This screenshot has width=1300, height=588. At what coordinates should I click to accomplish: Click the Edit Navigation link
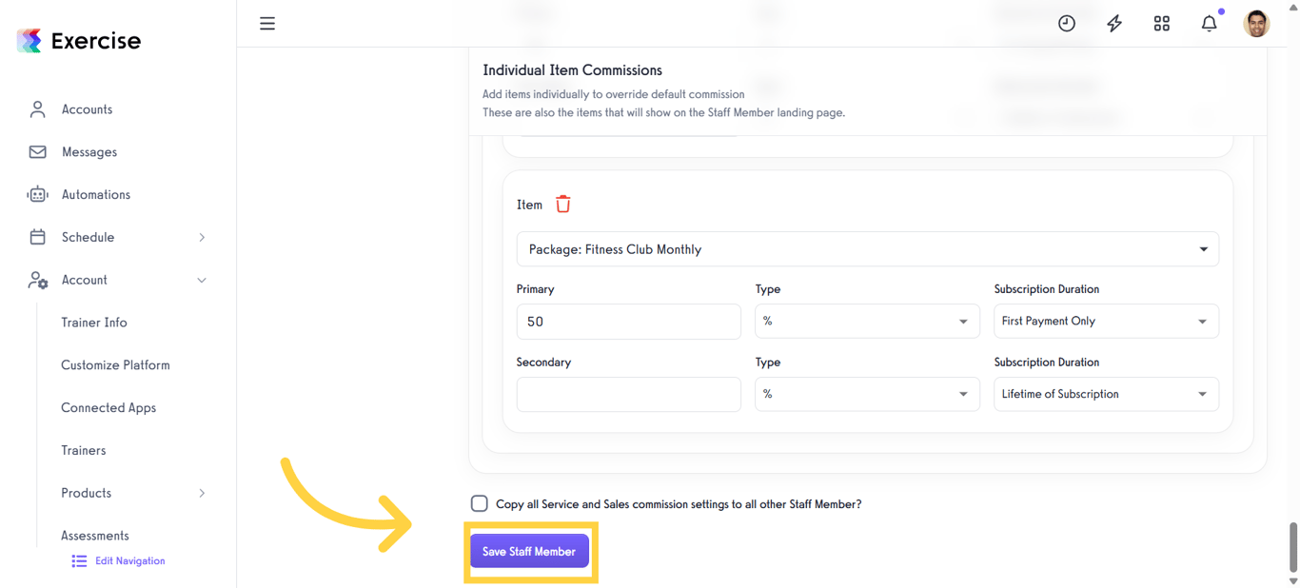pos(129,561)
